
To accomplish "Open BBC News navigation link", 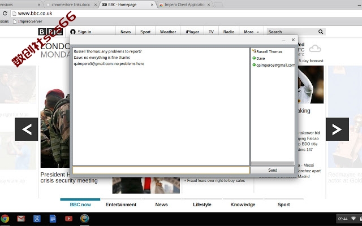I will tap(126, 32).
